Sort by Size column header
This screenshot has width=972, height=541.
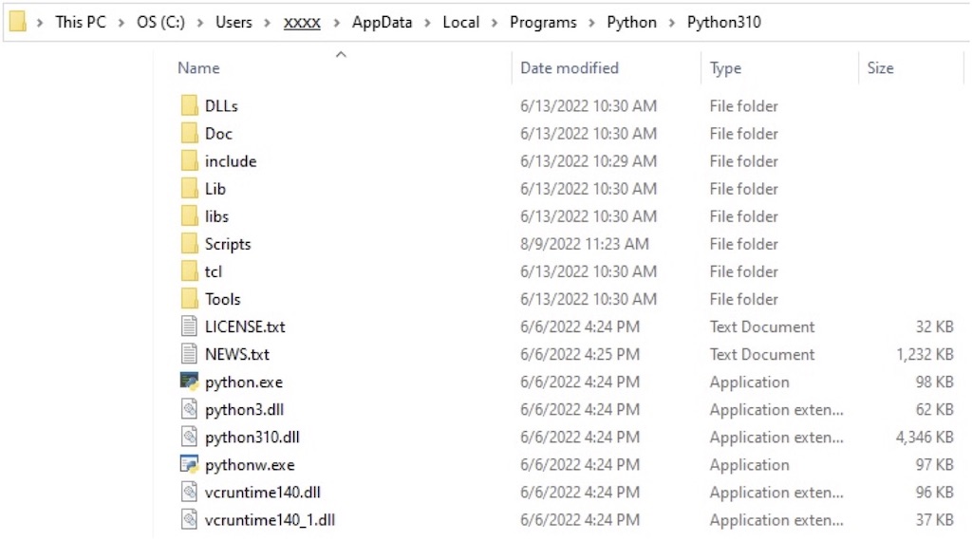click(x=880, y=68)
